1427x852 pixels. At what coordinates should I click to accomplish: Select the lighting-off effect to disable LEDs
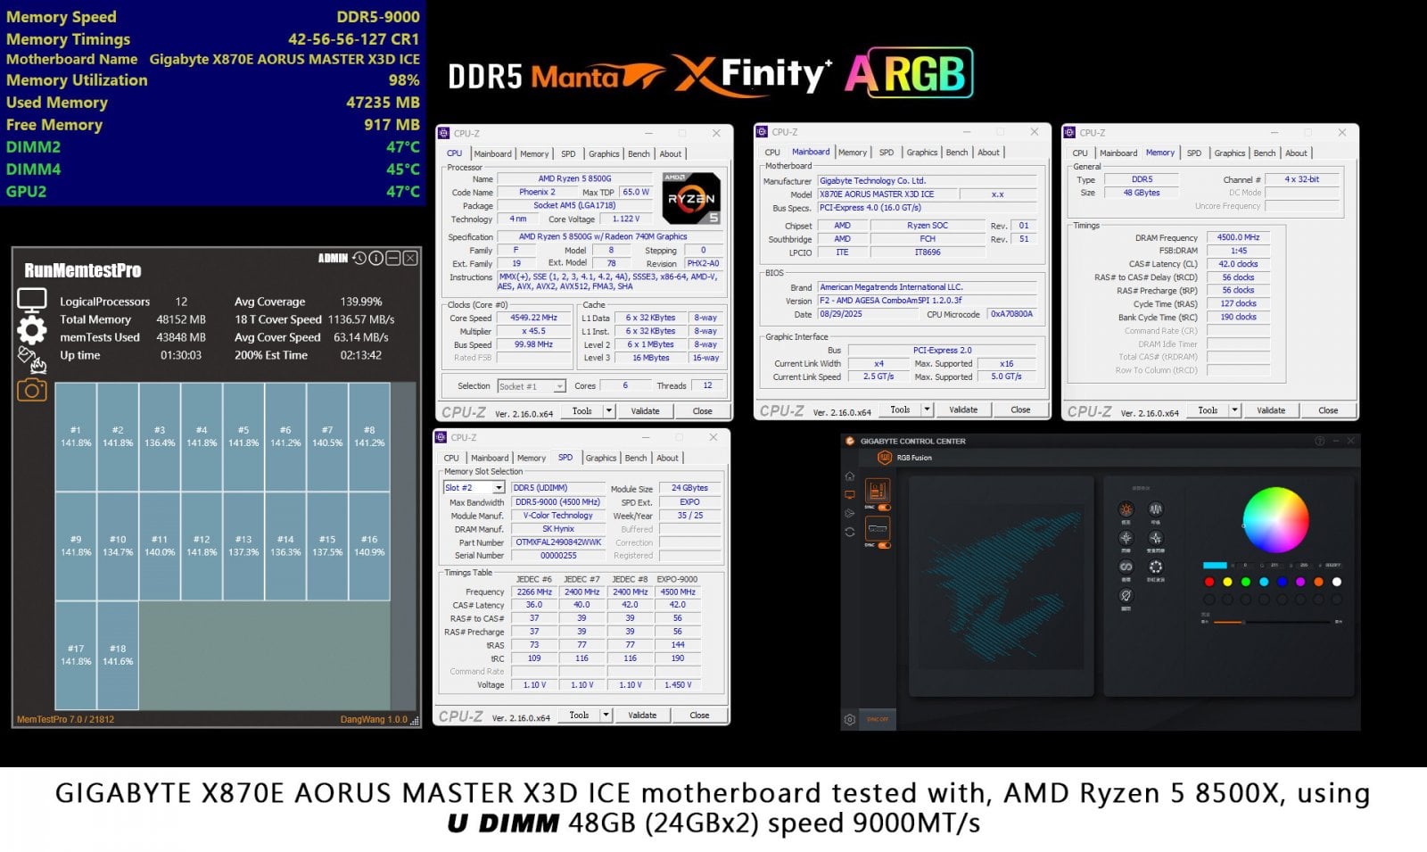coord(1126,596)
